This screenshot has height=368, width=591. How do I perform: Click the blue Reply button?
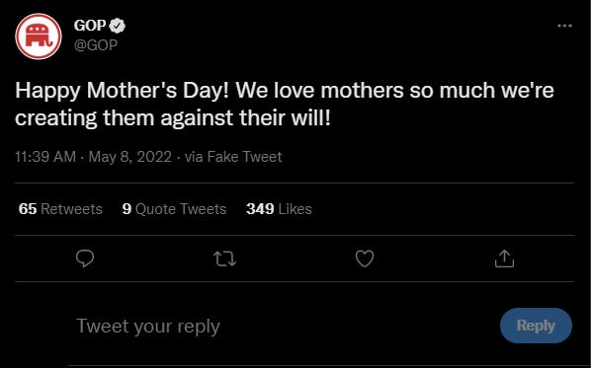536,326
